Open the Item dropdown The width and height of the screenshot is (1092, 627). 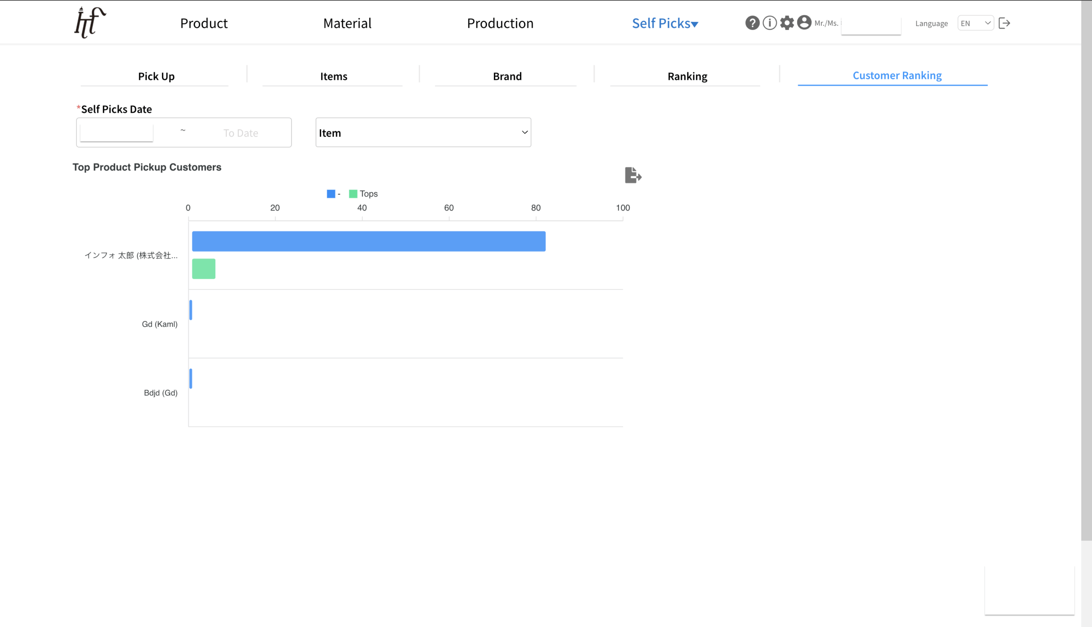click(x=423, y=133)
